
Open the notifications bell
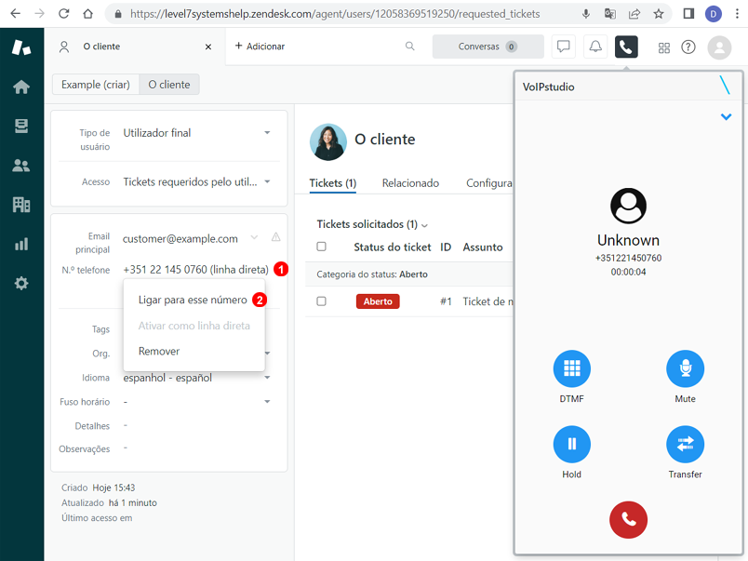pos(594,47)
